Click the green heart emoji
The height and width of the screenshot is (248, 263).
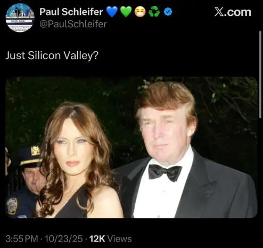pos(126,12)
